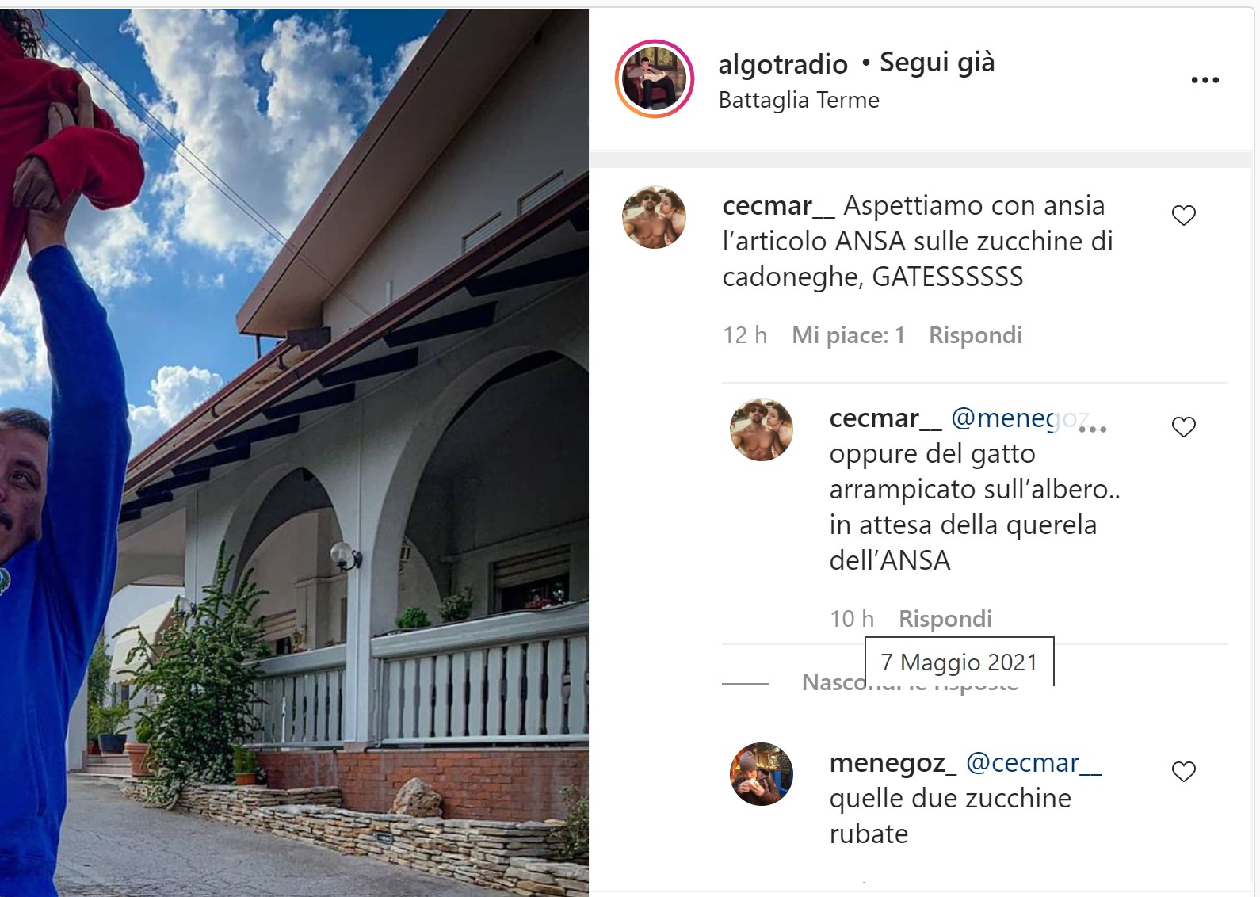Open cecmar__'s avatar on the reply
This screenshot has height=897, width=1260.
coord(761,429)
